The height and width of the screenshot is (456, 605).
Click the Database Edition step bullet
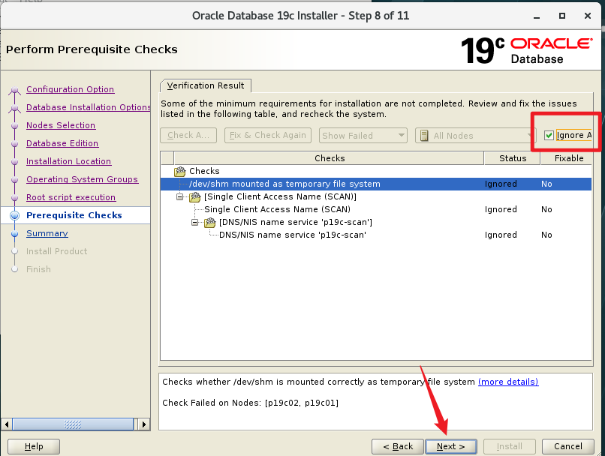15,144
